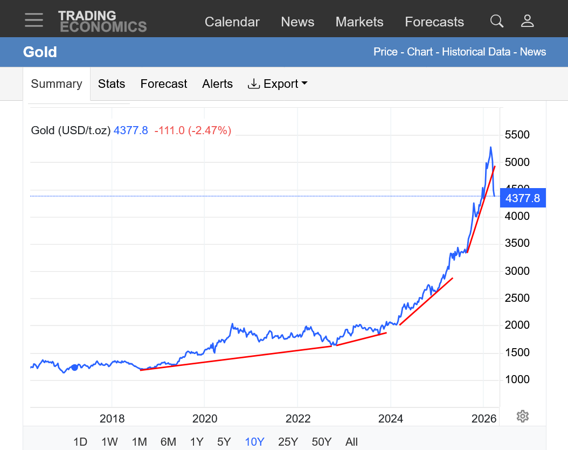Expand the Export dropdown
The width and height of the screenshot is (568, 450).
tap(278, 84)
